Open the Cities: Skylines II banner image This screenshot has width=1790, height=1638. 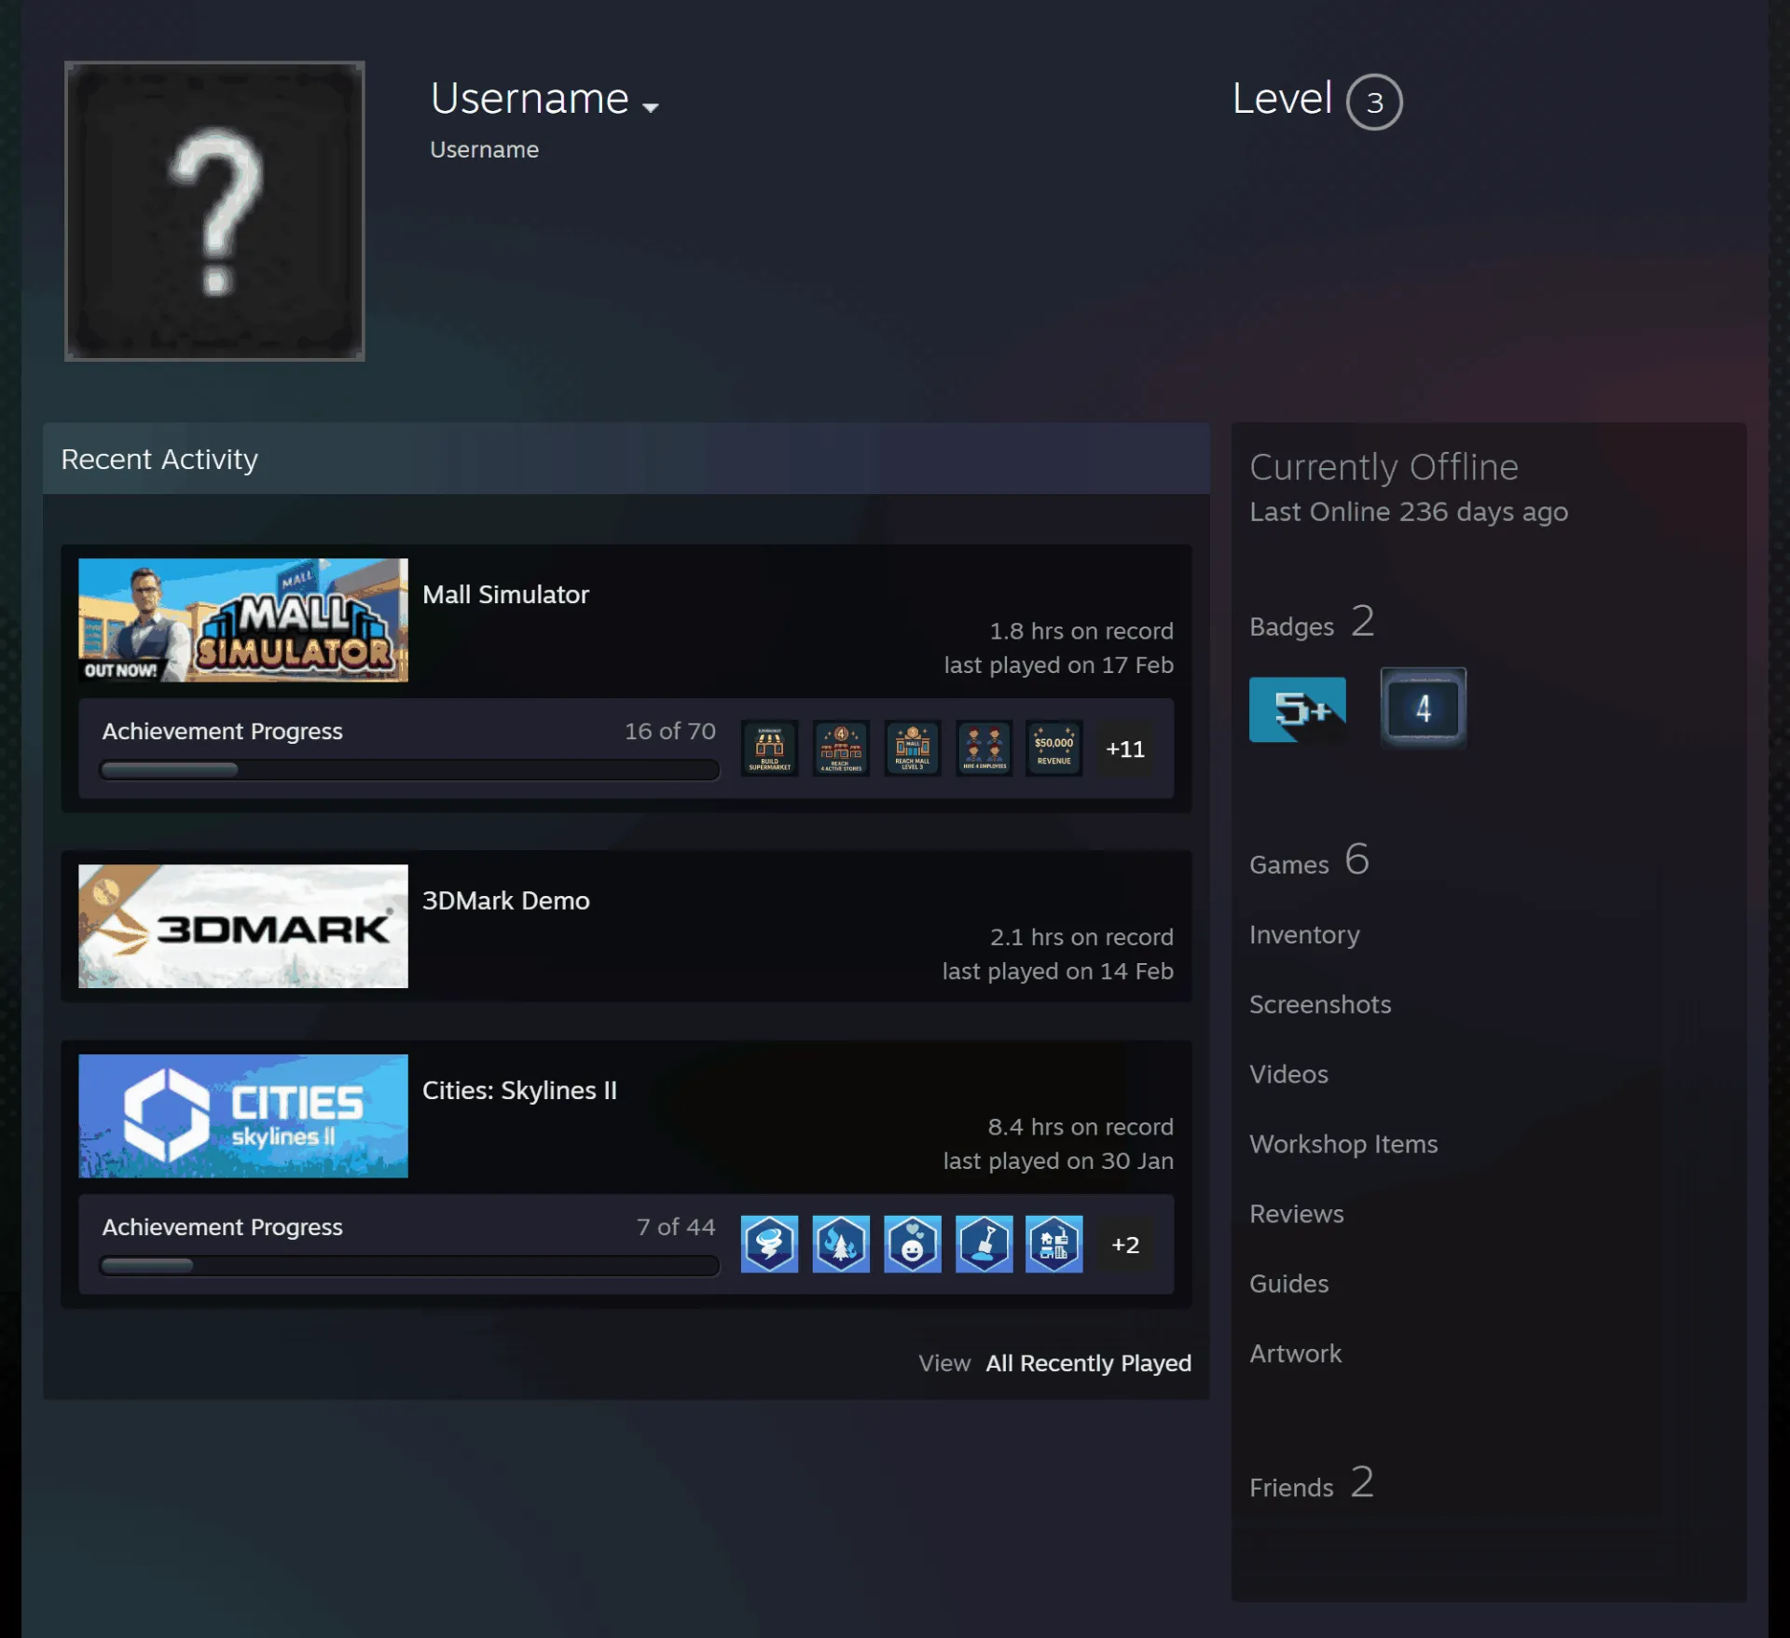[243, 1116]
